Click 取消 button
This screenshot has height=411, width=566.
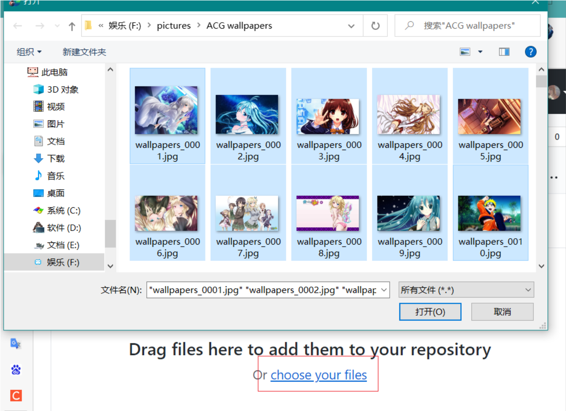pyautogui.click(x=502, y=312)
